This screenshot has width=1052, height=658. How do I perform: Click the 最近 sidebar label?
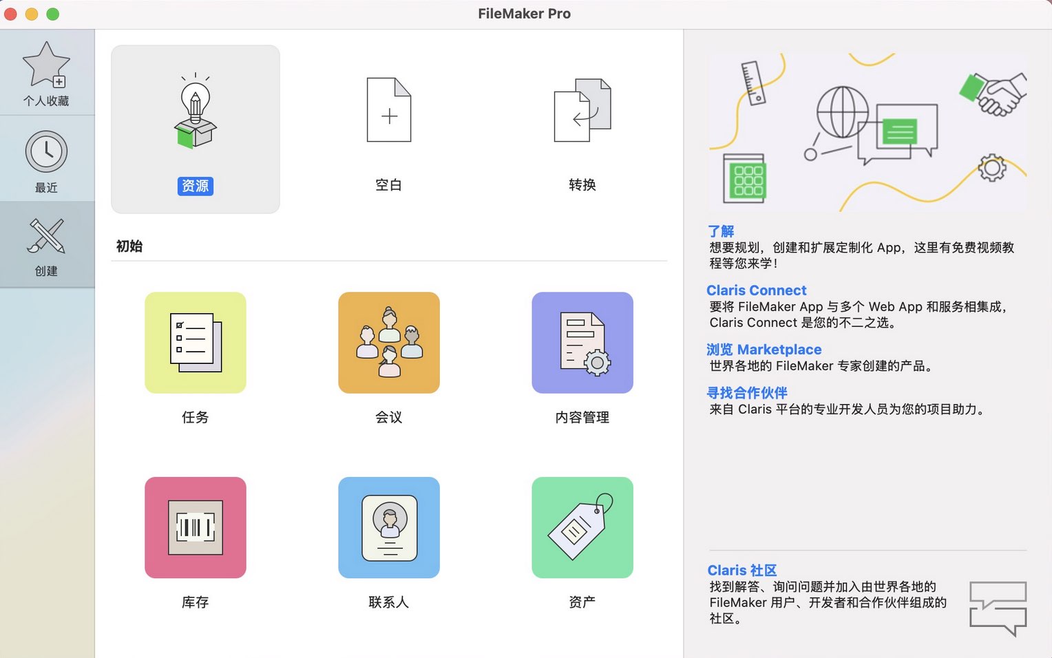(46, 188)
